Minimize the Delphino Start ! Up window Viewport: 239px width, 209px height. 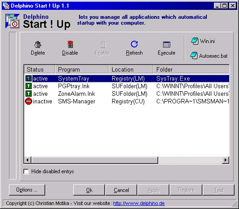(217, 6)
